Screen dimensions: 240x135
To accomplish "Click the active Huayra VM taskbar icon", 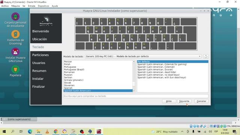I will click(x=99, y=132).
